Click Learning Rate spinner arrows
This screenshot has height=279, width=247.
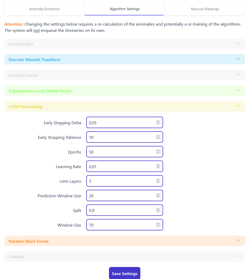point(158,166)
